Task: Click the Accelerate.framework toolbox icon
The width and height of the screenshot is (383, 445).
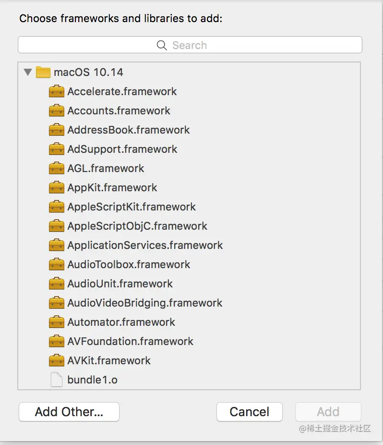Action: 57,91
